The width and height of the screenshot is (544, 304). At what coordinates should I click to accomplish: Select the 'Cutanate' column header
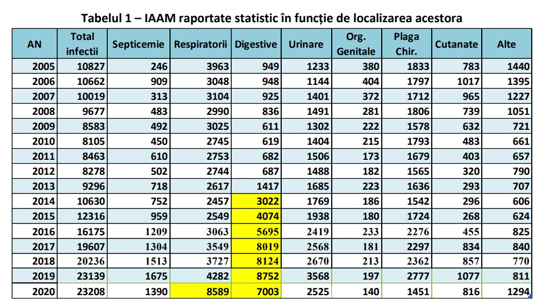[457, 44]
